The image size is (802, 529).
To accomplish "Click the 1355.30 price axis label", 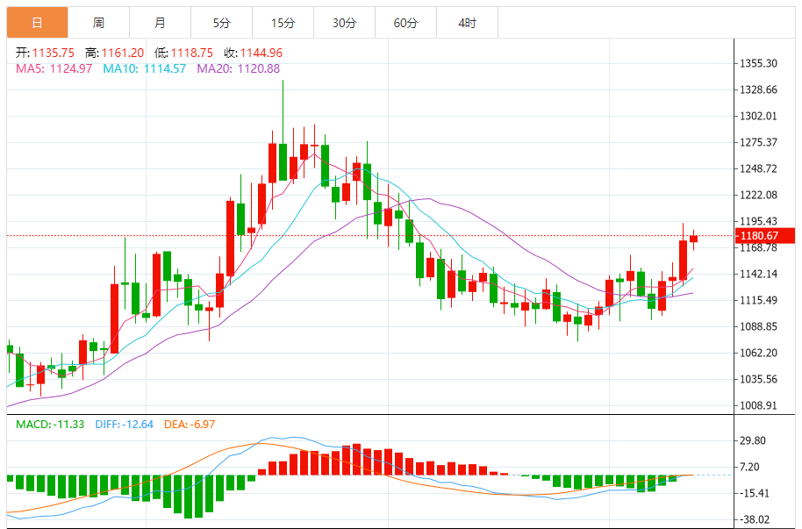I will tap(760, 64).
